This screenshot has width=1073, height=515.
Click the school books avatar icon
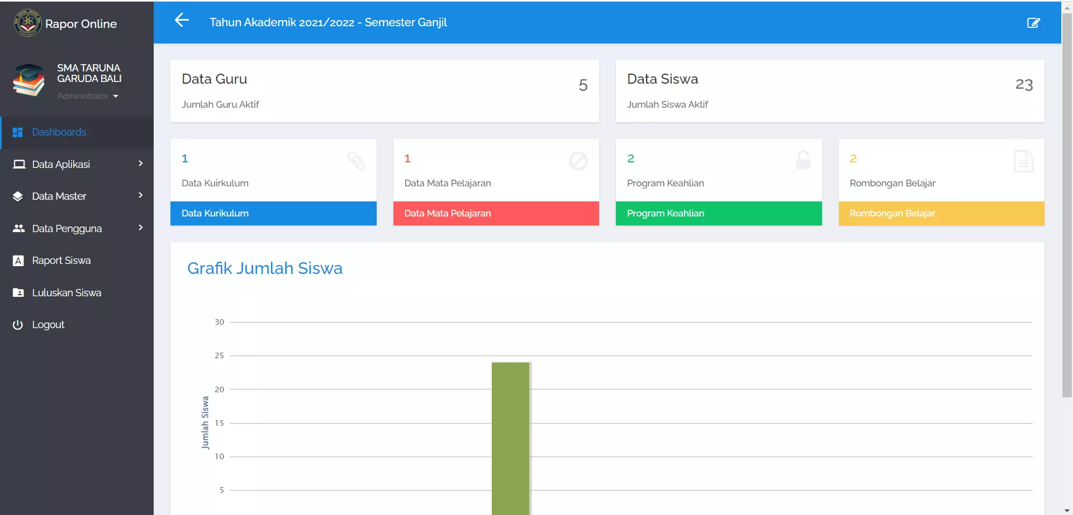click(29, 80)
